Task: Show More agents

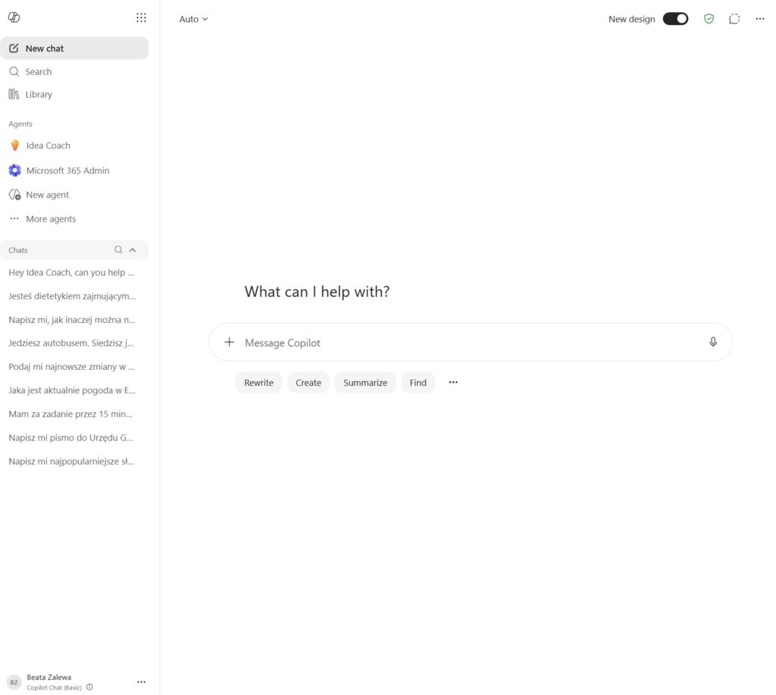Action: 74,219
